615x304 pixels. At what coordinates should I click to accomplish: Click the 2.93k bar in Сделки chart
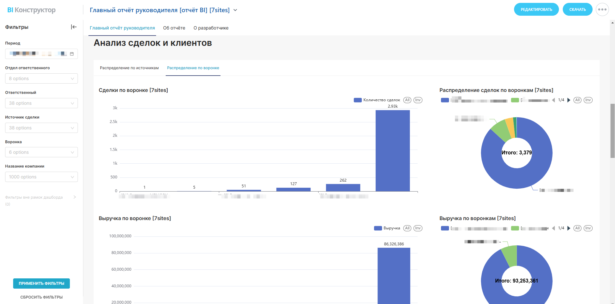click(393, 151)
